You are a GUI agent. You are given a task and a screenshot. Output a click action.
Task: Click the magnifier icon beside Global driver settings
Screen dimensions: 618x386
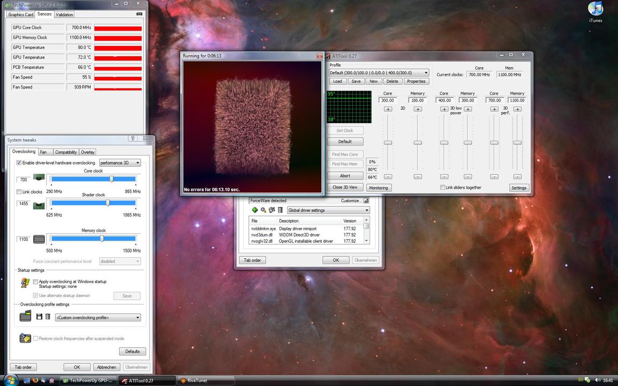tap(263, 210)
